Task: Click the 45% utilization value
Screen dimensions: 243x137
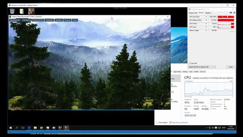Action: (187, 103)
